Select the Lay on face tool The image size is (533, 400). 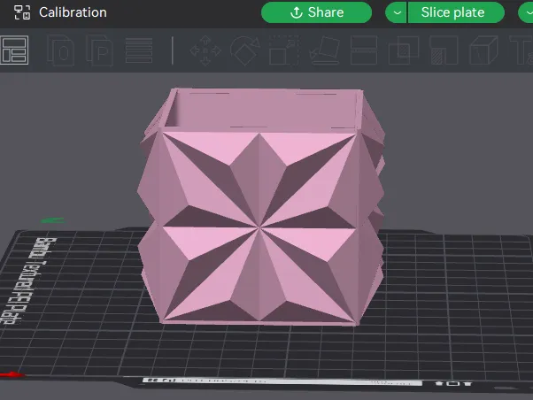coord(325,50)
